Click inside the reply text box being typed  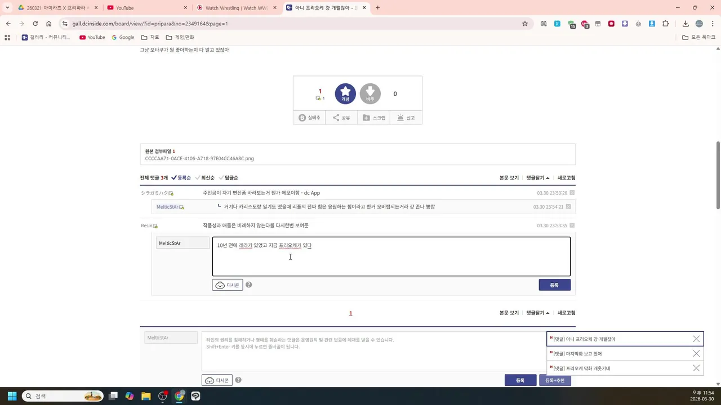[391, 256]
